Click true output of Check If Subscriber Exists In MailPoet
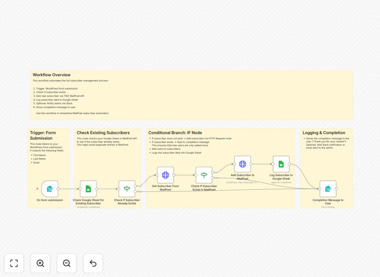Image resolution: width=380 pixels, height=277 pixels. [213, 172]
